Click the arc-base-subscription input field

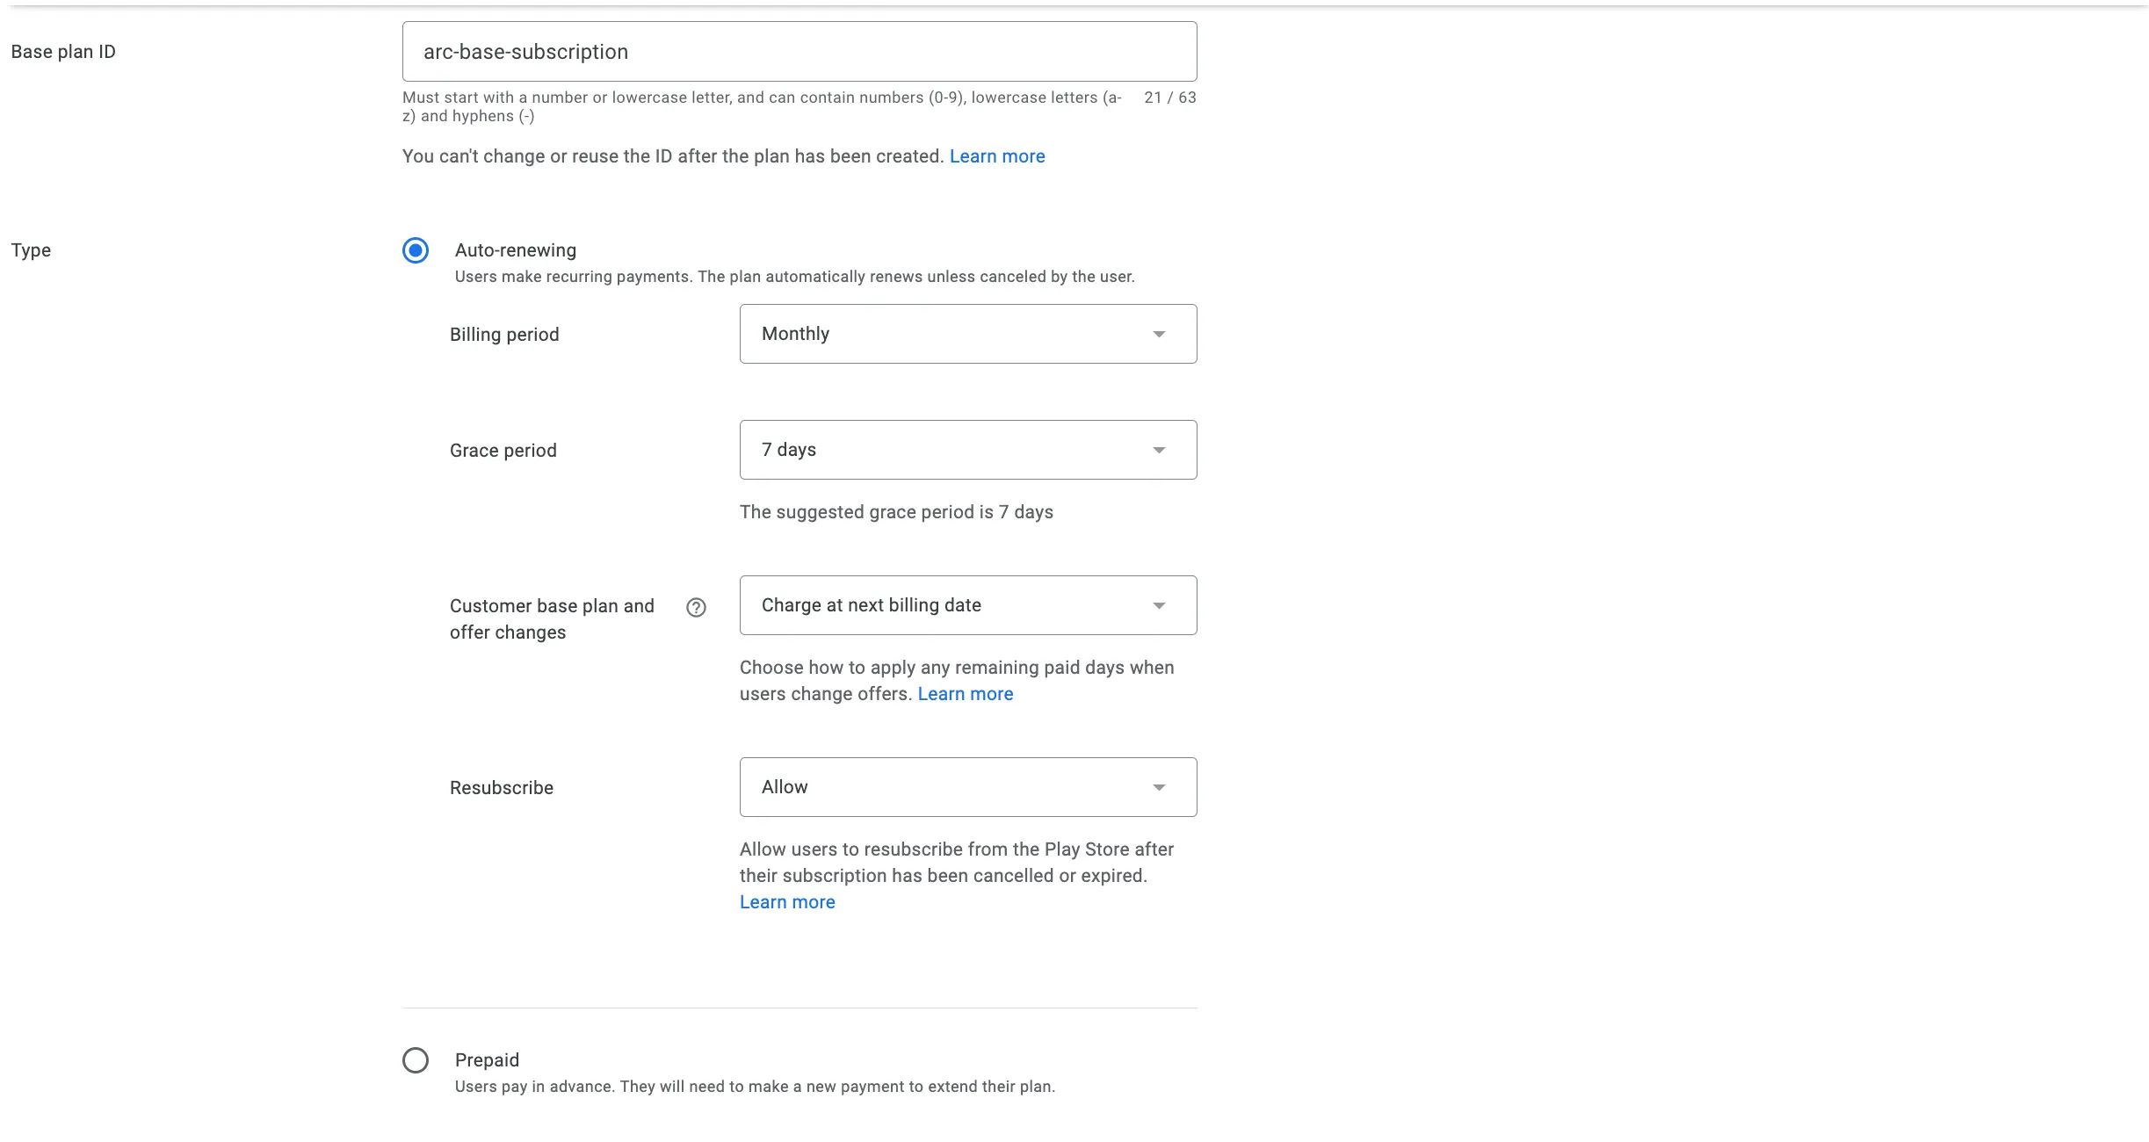coord(800,51)
